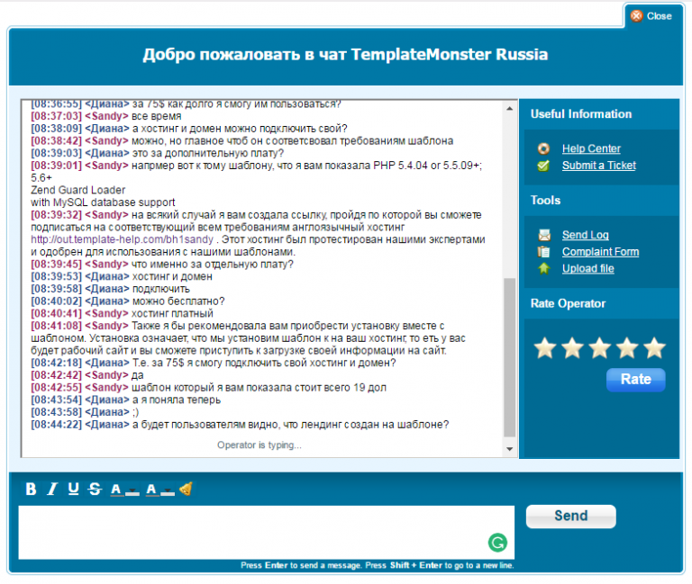
Task: Click the green Grammarly icon in message box
Action: pos(497,543)
